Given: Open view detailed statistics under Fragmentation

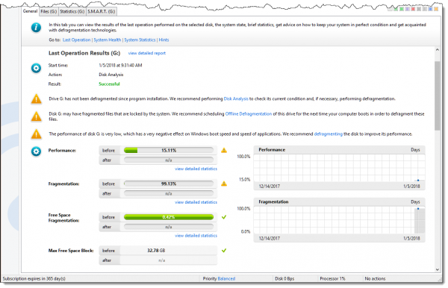Looking at the screenshot, I should click(196, 202).
